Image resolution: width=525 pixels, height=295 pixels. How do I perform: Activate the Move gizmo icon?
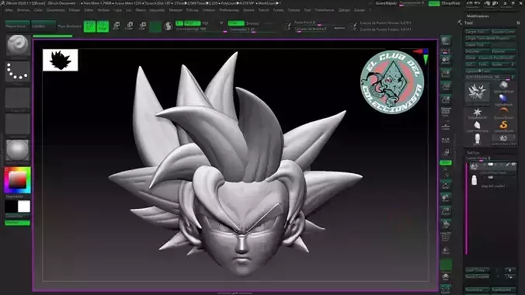point(116,26)
